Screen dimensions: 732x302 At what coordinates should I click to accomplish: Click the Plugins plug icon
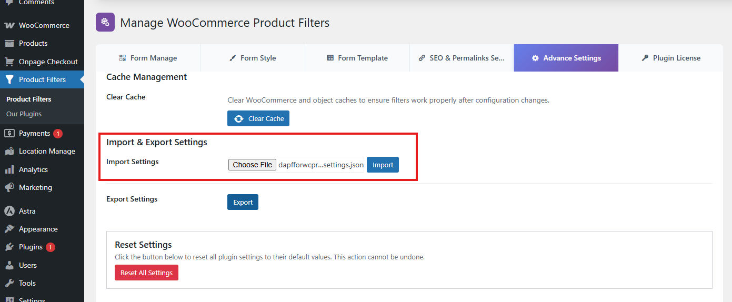9,247
